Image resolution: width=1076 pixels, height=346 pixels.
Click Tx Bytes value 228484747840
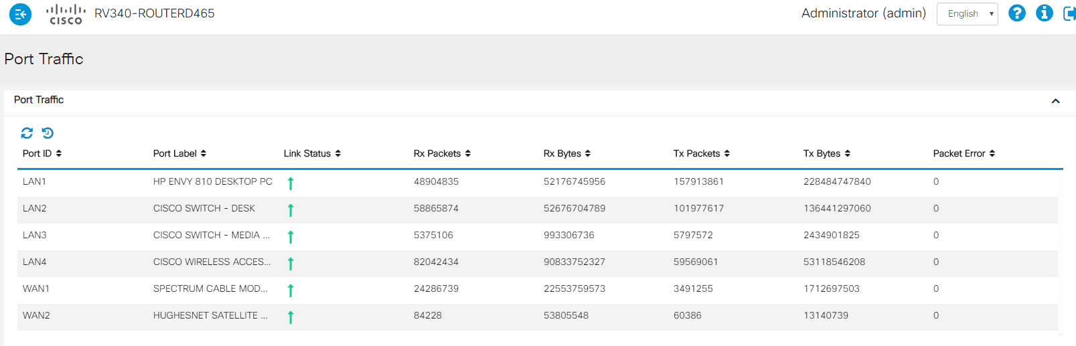coord(837,181)
